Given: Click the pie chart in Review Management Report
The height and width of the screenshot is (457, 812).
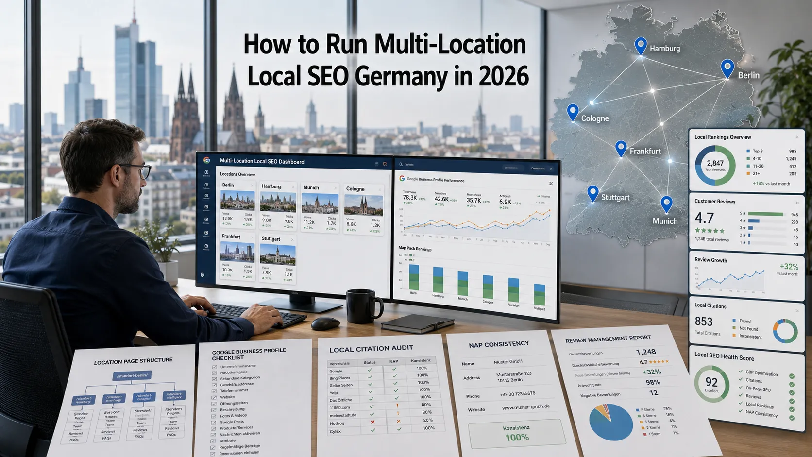Looking at the screenshot, I should coord(611,422).
